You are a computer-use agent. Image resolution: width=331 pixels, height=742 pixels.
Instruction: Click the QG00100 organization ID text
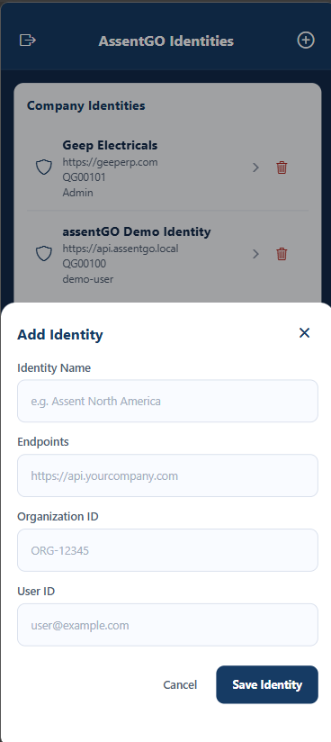[85, 264]
